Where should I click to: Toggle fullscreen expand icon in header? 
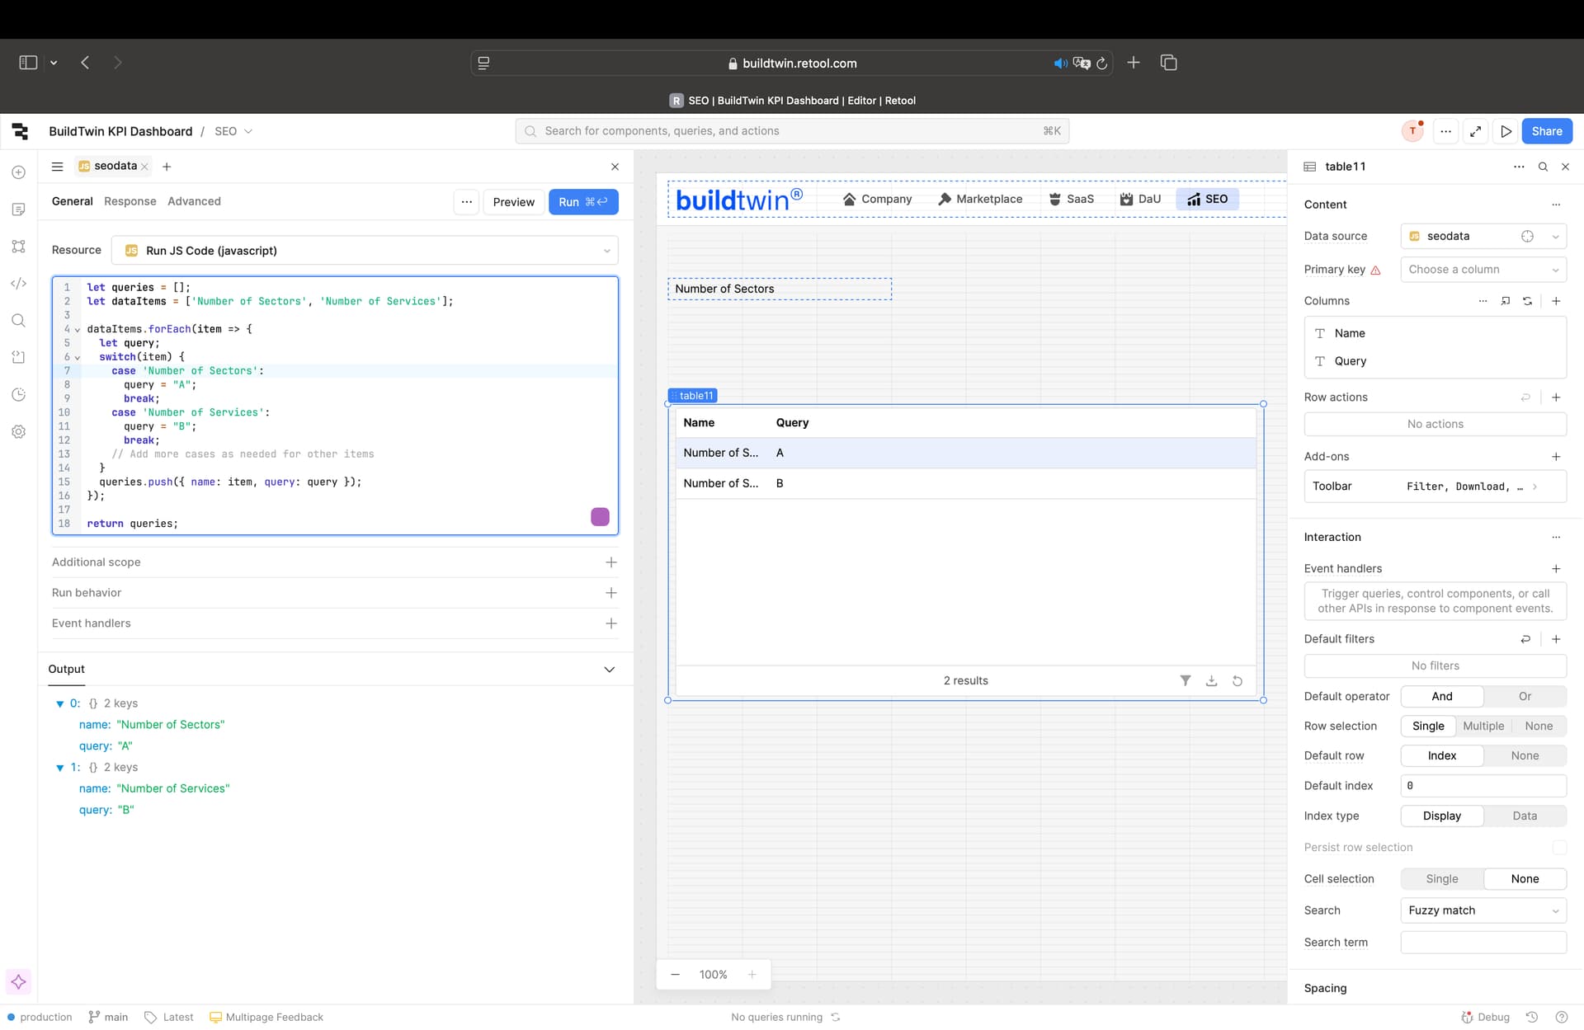pos(1476,131)
